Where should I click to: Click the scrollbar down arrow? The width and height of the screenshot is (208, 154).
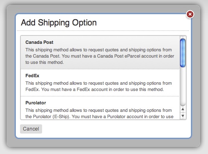coord(183,116)
